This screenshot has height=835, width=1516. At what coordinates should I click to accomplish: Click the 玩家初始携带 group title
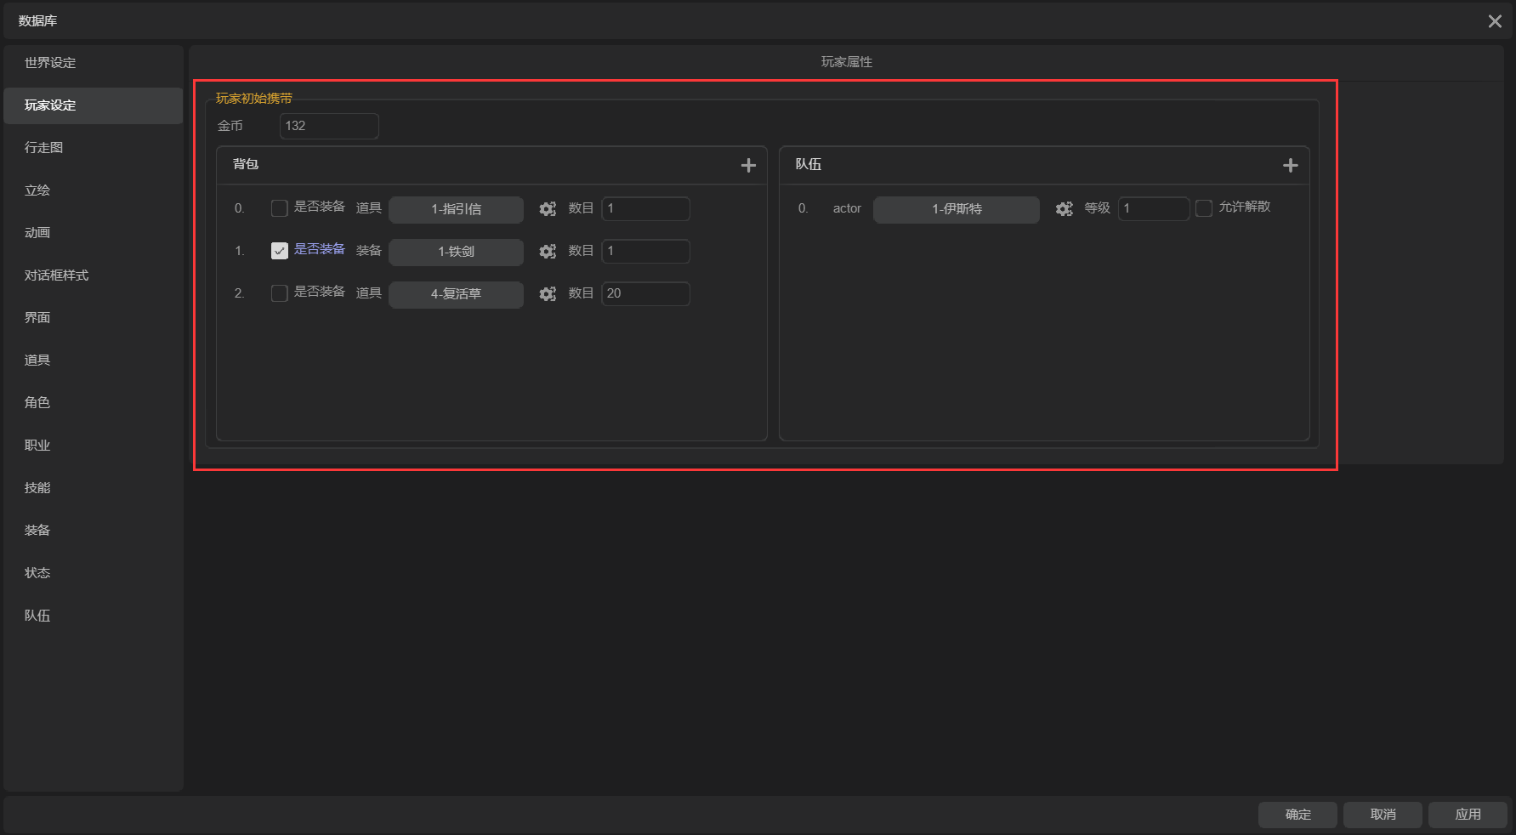pyautogui.click(x=254, y=99)
